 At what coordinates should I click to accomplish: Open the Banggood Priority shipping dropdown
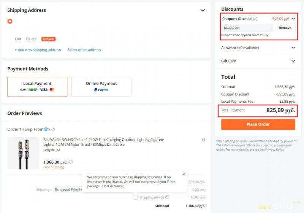pyautogui.click(x=68, y=189)
